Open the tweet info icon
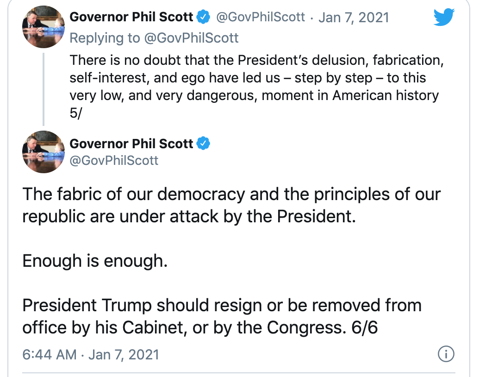The image size is (498, 377). click(446, 354)
